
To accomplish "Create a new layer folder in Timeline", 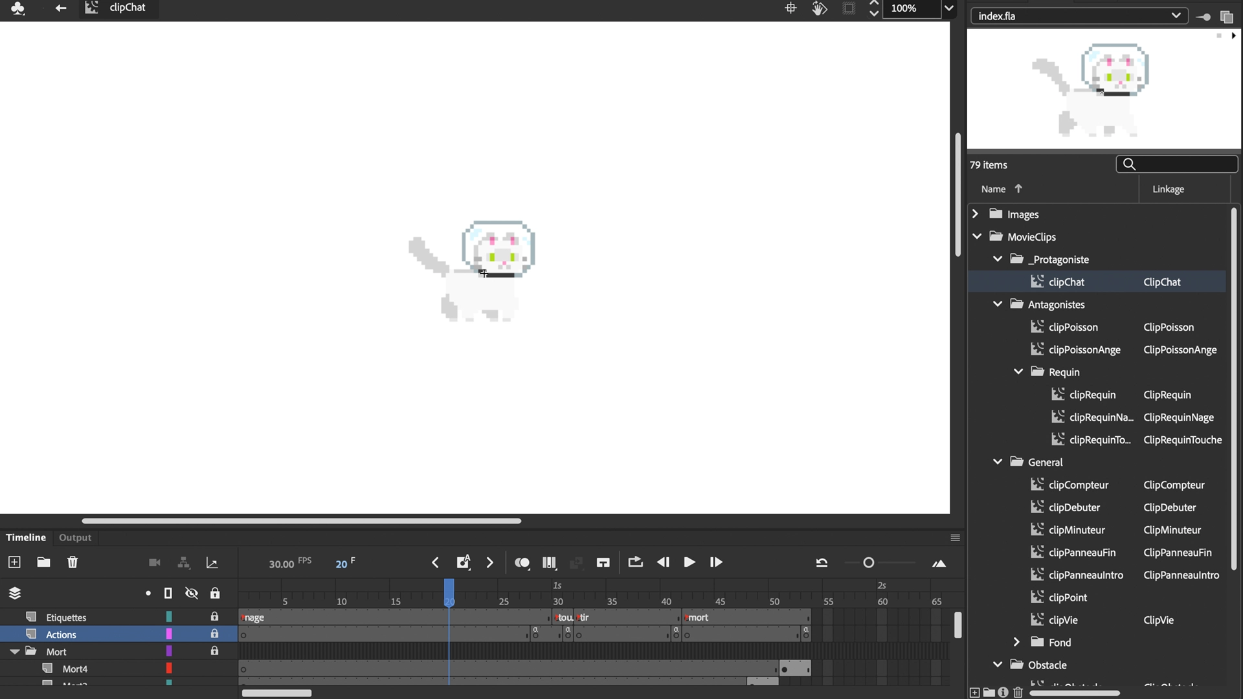I will [43, 562].
